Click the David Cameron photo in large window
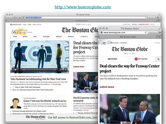 tap(86, 82)
